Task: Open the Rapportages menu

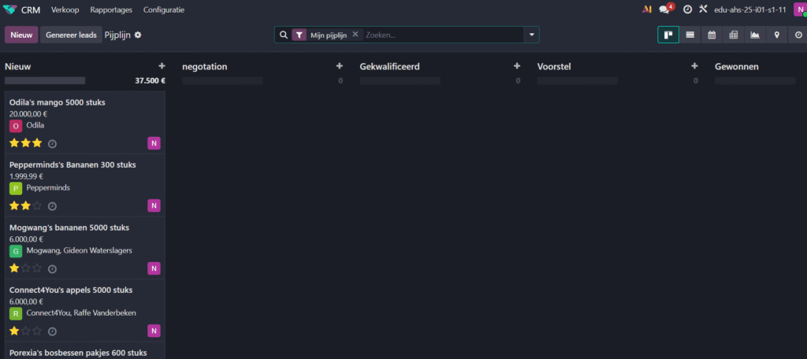Action: 112,9
